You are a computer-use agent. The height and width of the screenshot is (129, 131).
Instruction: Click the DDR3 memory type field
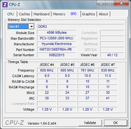(x=80, y=27)
